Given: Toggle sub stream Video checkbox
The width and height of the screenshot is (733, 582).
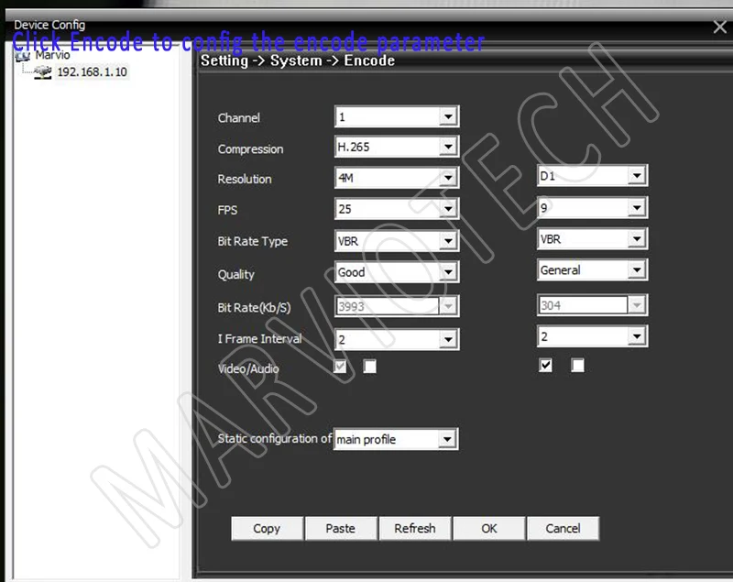Looking at the screenshot, I should click(545, 365).
